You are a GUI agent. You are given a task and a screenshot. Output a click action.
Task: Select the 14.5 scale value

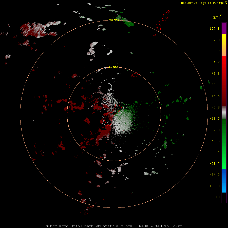[216, 96]
